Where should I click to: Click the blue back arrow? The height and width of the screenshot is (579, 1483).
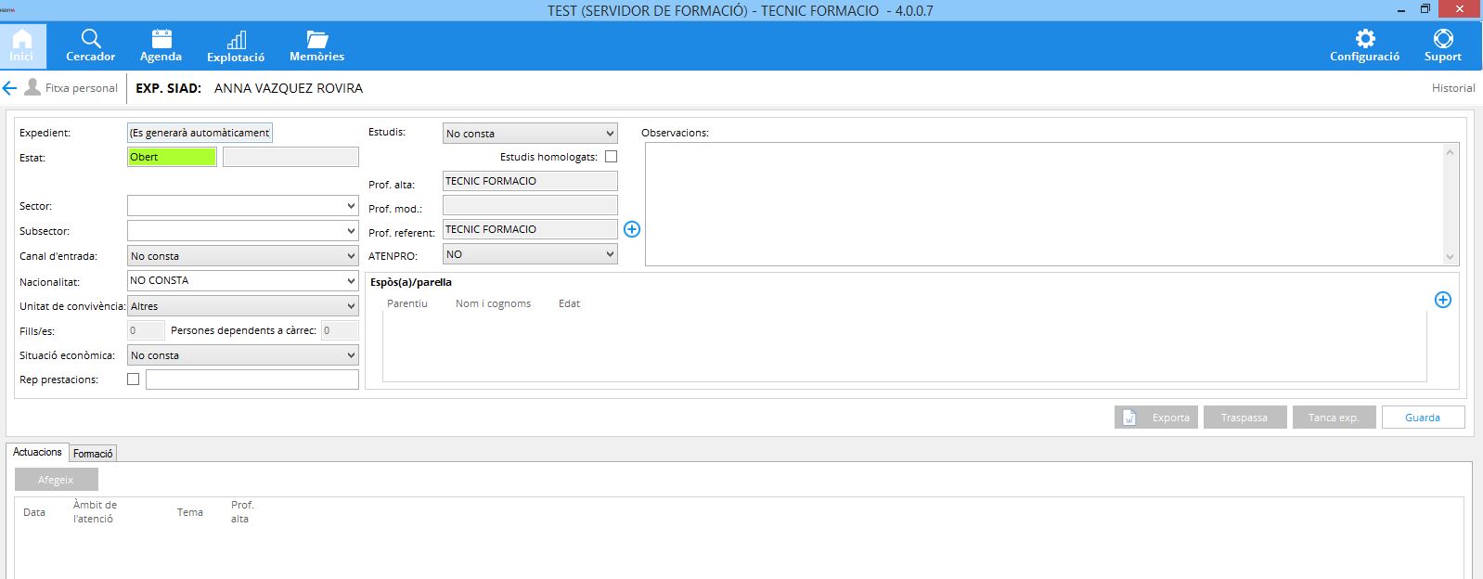pyautogui.click(x=10, y=88)
